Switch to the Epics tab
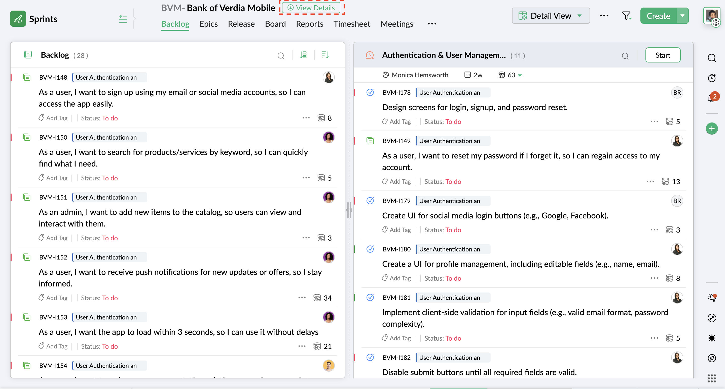Viewport: 725px width, 389px height. click(x=208, y=24)
